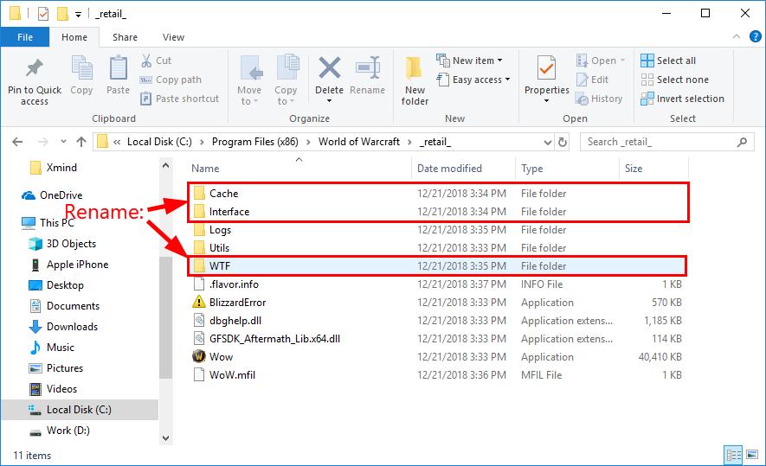766x466 pixels.
Task: Expand address bar previous locations chevron
Action: [548, 142]
